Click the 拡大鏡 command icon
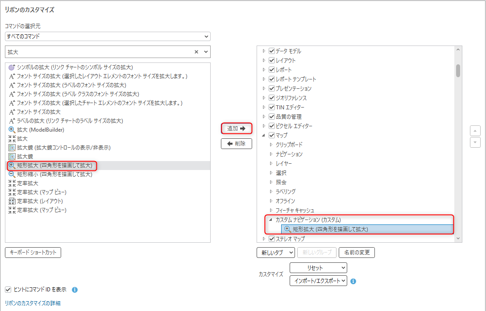Viewport: 486px width, 311px height. coord(12,157)
